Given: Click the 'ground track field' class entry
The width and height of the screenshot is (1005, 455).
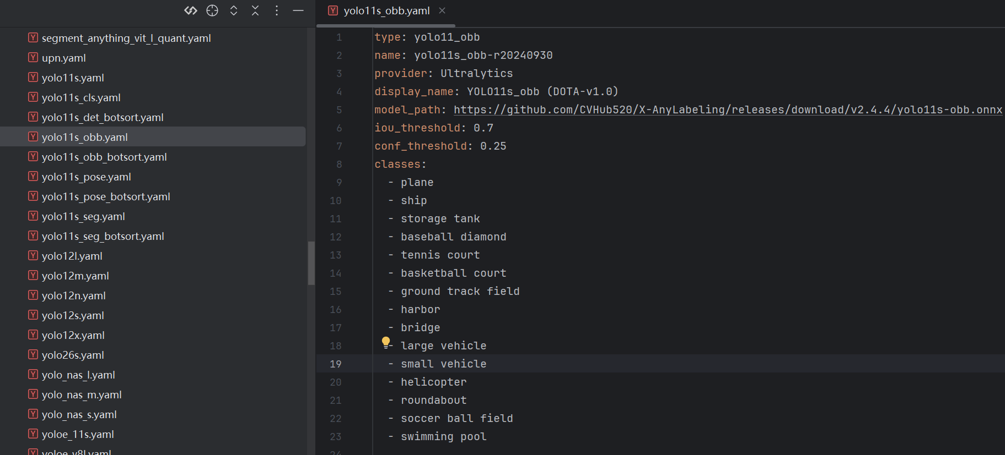Looking at the screenshot, I should coord(460,291).
